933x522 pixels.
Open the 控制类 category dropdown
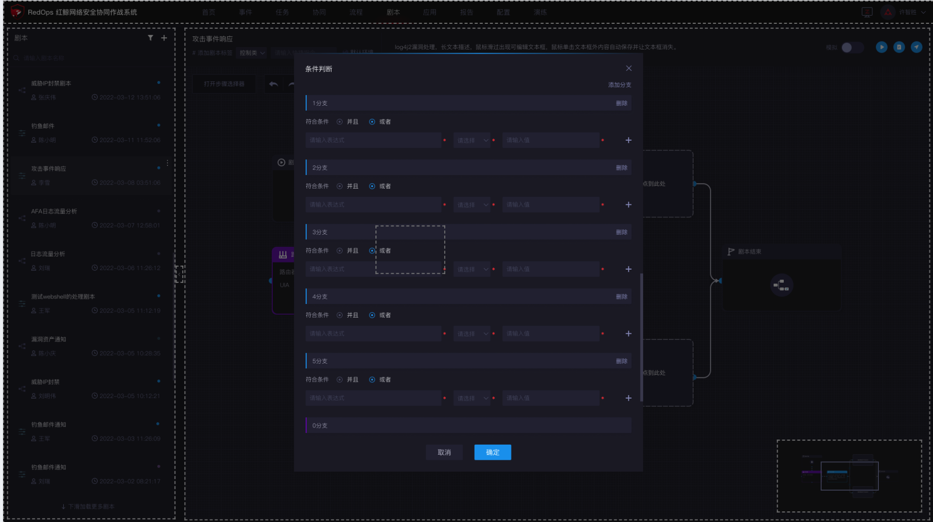coord(251,53)
